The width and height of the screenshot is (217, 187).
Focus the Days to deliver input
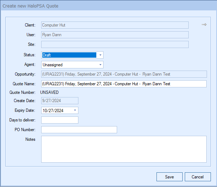[60, 120]
